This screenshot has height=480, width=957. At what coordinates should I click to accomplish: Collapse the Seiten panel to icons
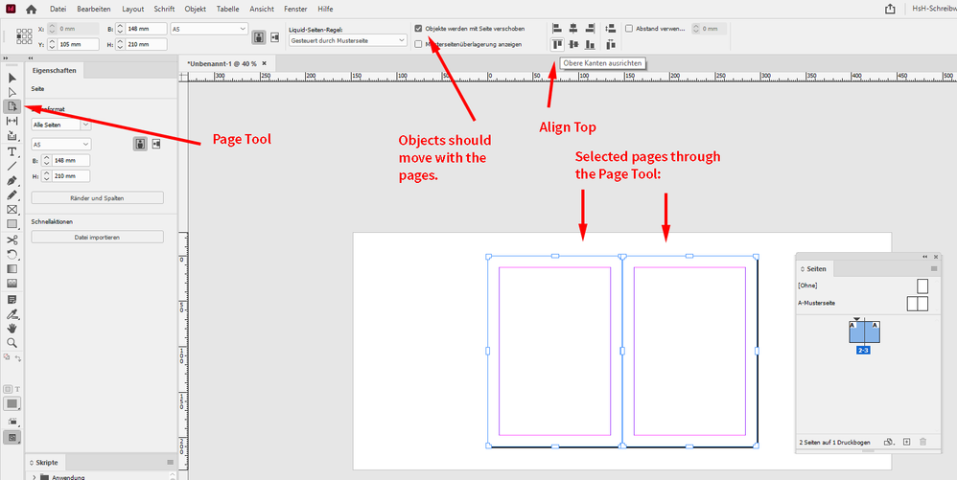(925, 257)
